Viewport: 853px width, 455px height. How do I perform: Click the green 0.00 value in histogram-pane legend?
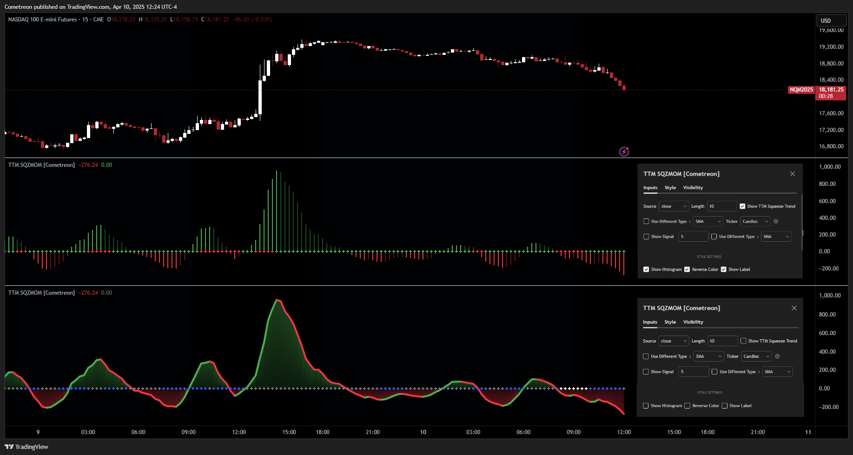(x=106, y=165)
